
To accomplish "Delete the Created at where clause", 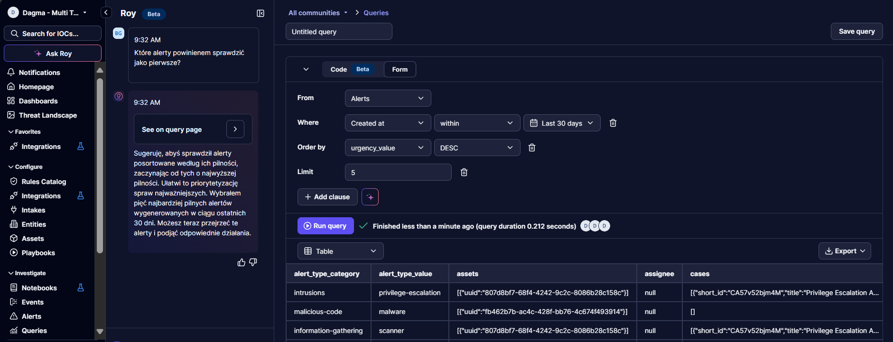I will point(613,123).
